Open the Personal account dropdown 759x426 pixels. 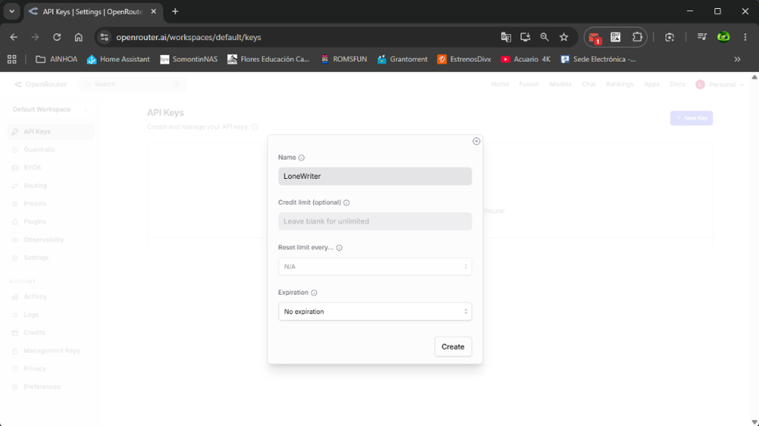pyautogui.click(x=720, y=84)
